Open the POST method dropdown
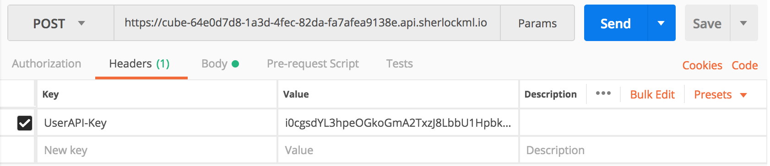This screenshot has width=770, height=166. [x=60, y=23]
